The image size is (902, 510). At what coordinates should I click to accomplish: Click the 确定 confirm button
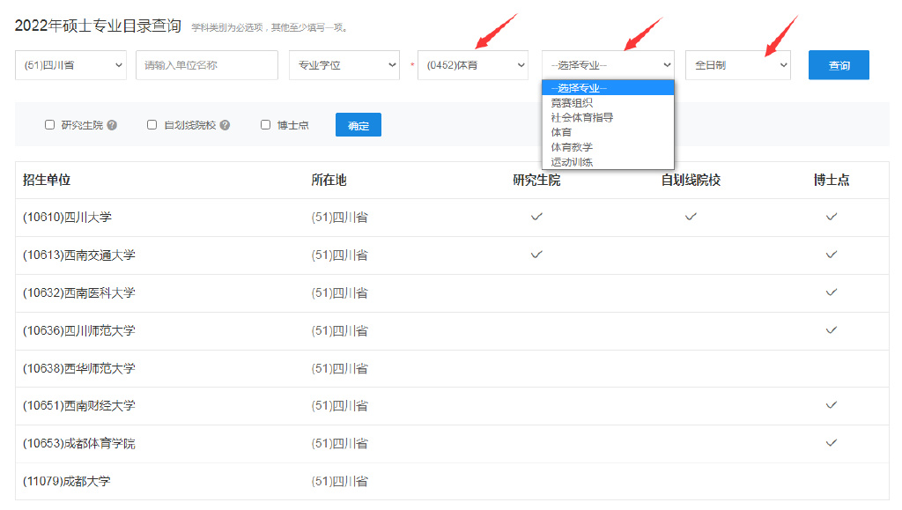pyautogui.click(x=358, y=124)
